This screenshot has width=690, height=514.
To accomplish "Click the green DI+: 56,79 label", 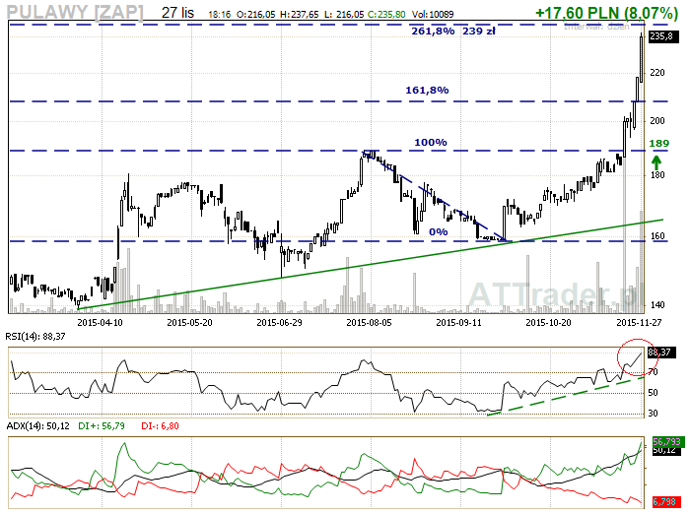I will point(102,426).
